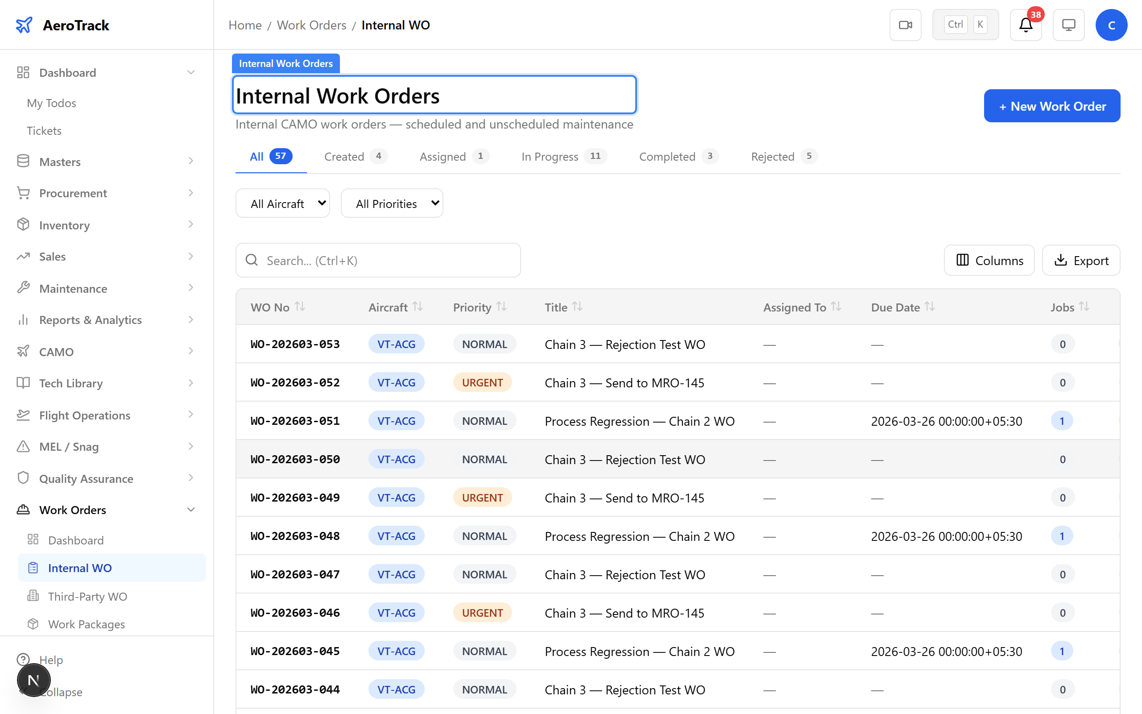Click the MEL / Snag sidebar icon
The height and width of the screenshot is (714, 1142).
(23, 446)
